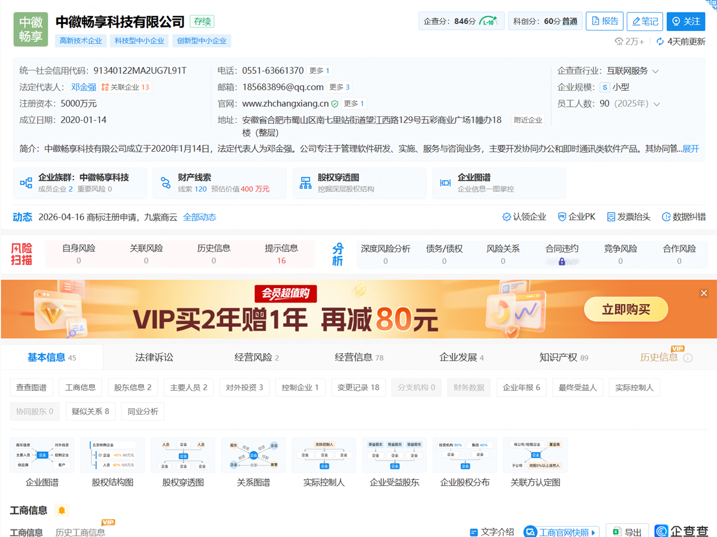Open the 股权穿透图 card icon
717x537 pixels.
pos(305,183)
